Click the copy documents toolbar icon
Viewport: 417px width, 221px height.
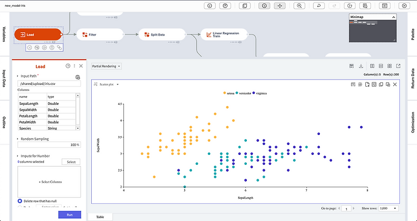point(245,6)
